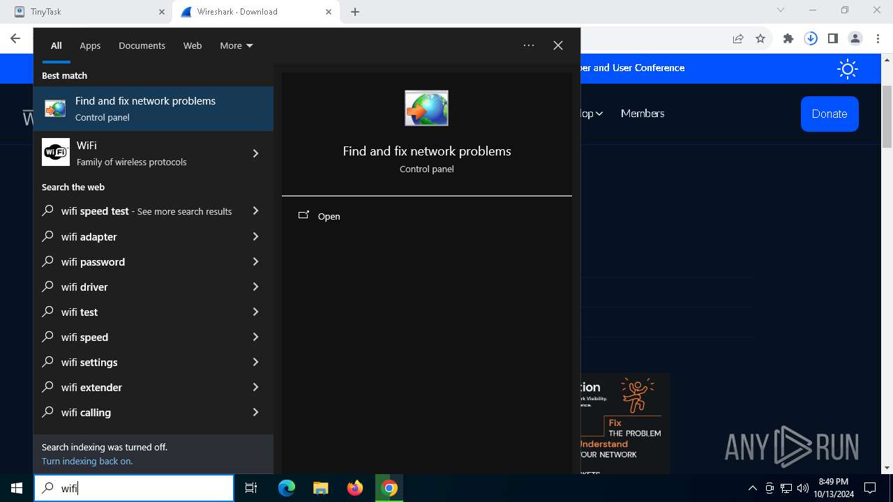
Task: Click the Wireshark sponsor advertisement banner
Action: (624, 423)
